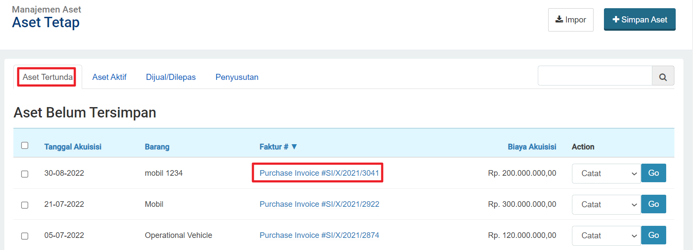Expand the Catat dropdown for Mobil row
This screenshot has width=693, height=250.
[606, 205]
